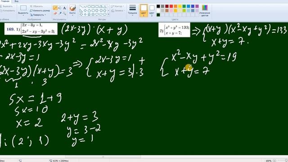Viewport: 288px width, 162px height.
Task: Click the Вырезать cut button
Action: [6, 6]
